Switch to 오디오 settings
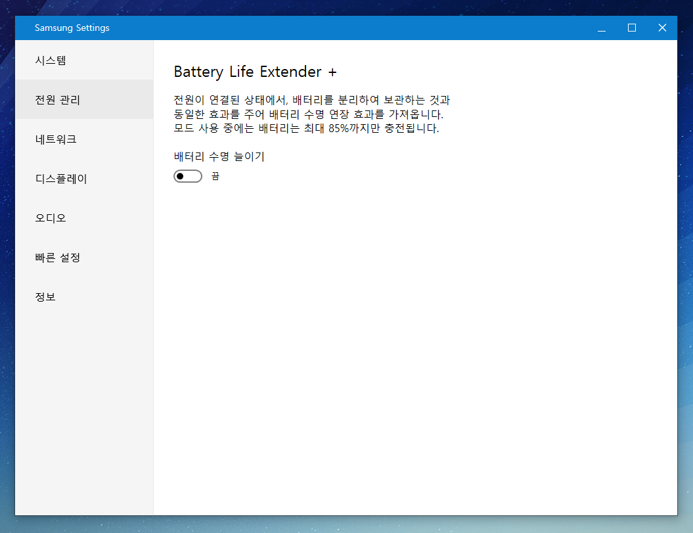693x533 pixels. tap(84, 218)
